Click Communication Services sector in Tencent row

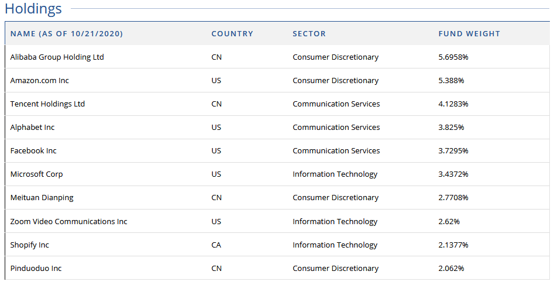pyautogui.click(x=336, y=104)
